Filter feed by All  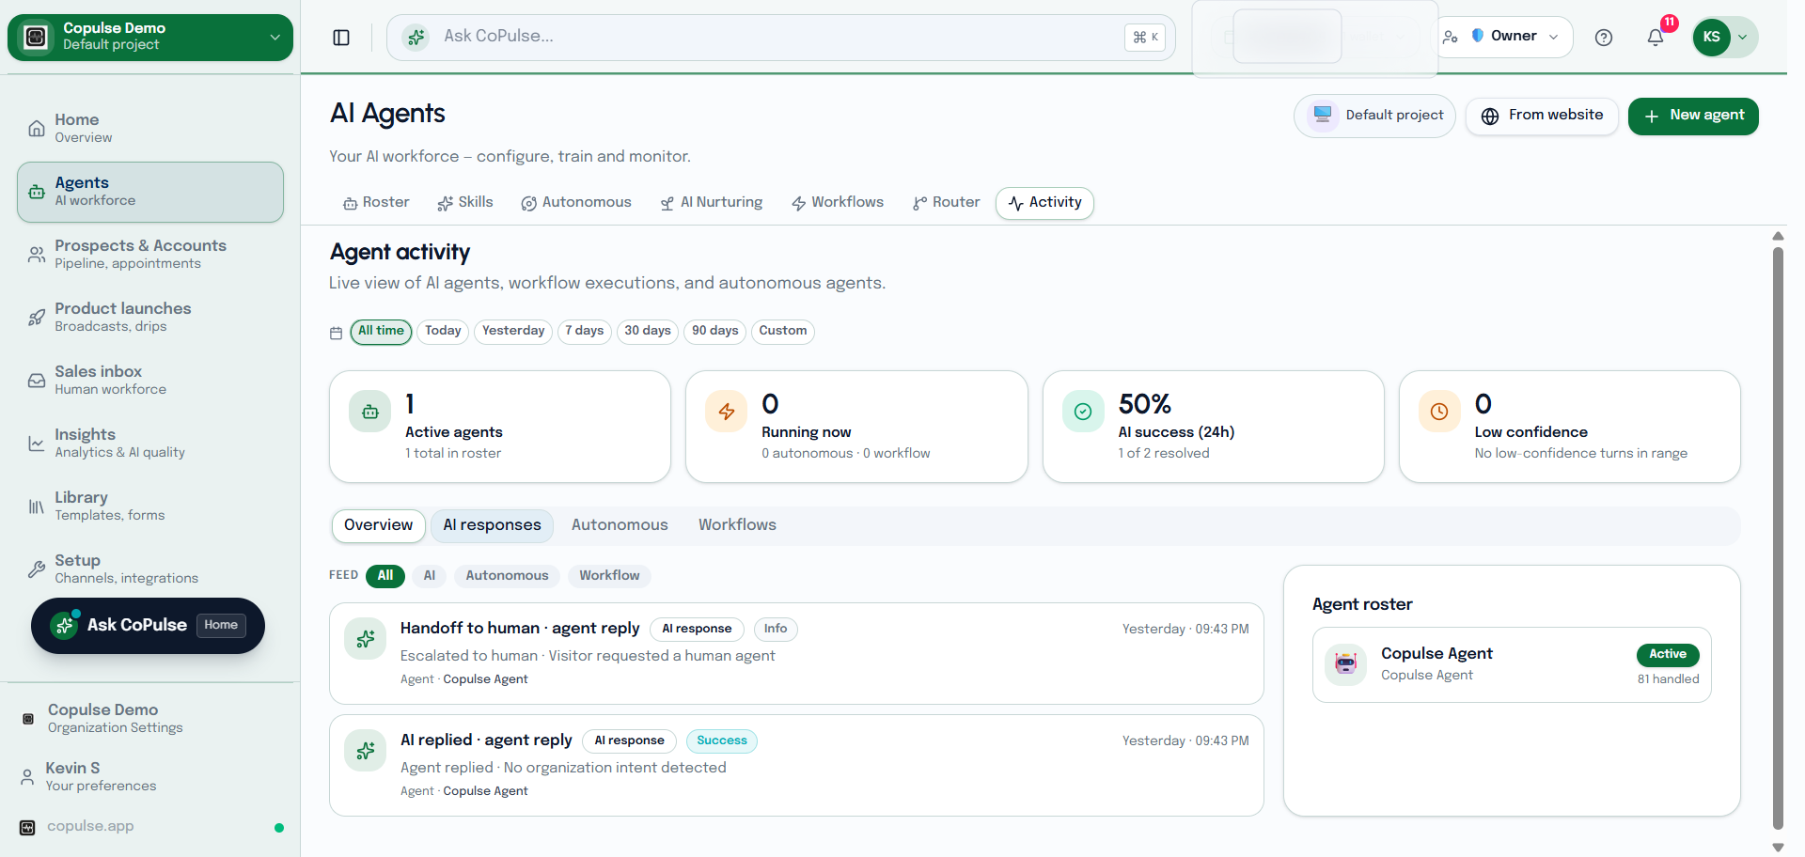[x=385, y=576]
